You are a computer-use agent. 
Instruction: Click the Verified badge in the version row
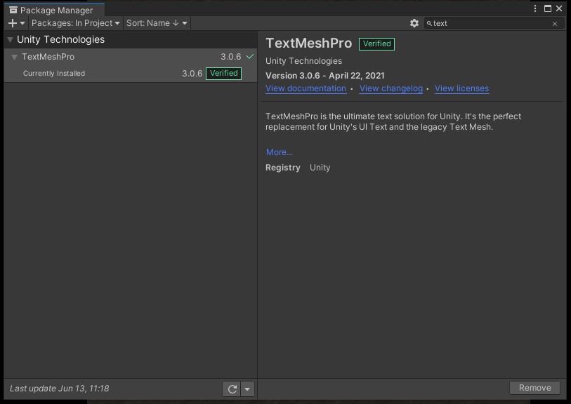coord(223,74)
